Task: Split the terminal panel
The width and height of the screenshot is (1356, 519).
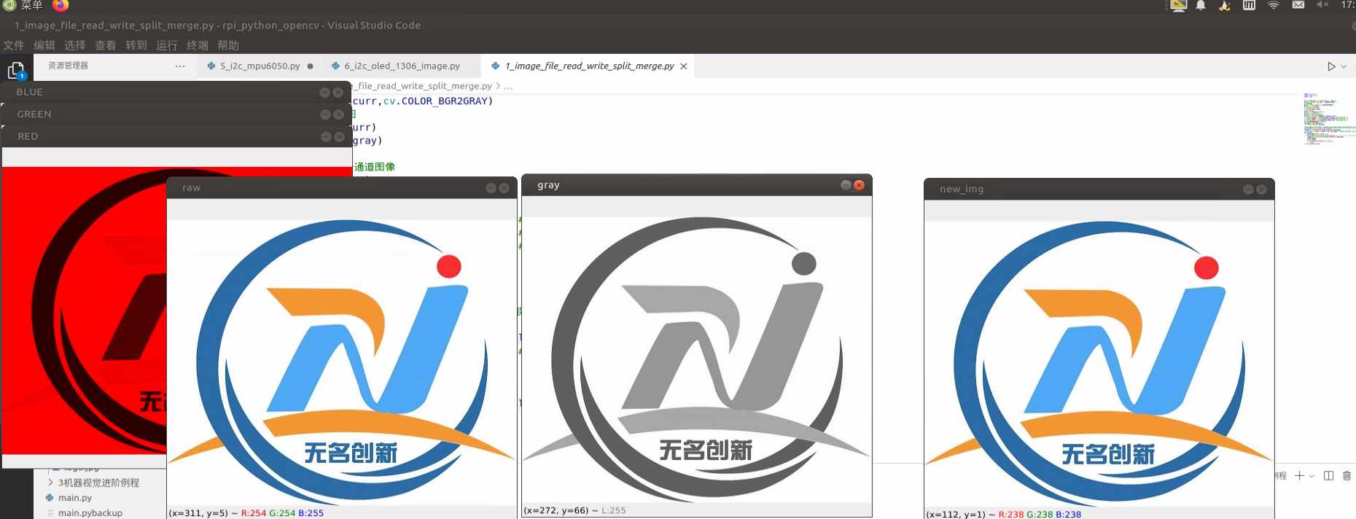Action: click(1328, 476)
